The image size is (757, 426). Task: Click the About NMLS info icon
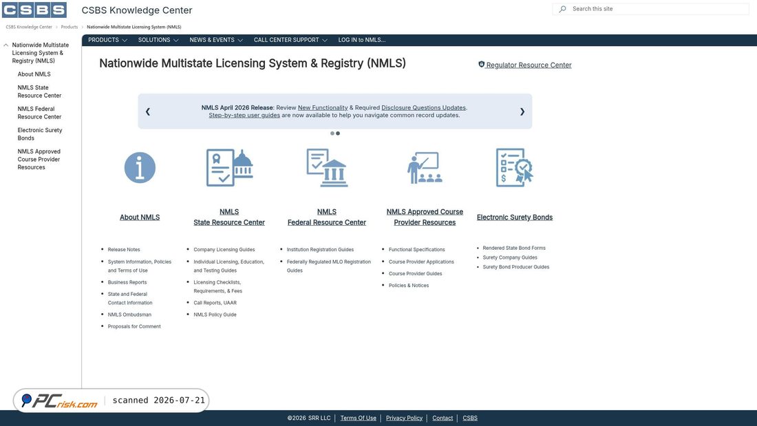click(140, 168)
